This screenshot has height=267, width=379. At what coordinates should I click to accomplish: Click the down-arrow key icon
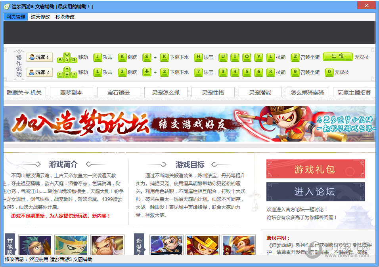pos(147,72)
